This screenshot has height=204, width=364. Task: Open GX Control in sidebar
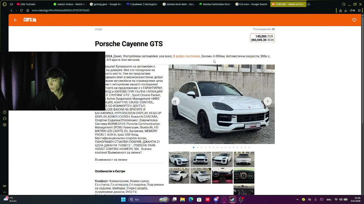[5, 186]
